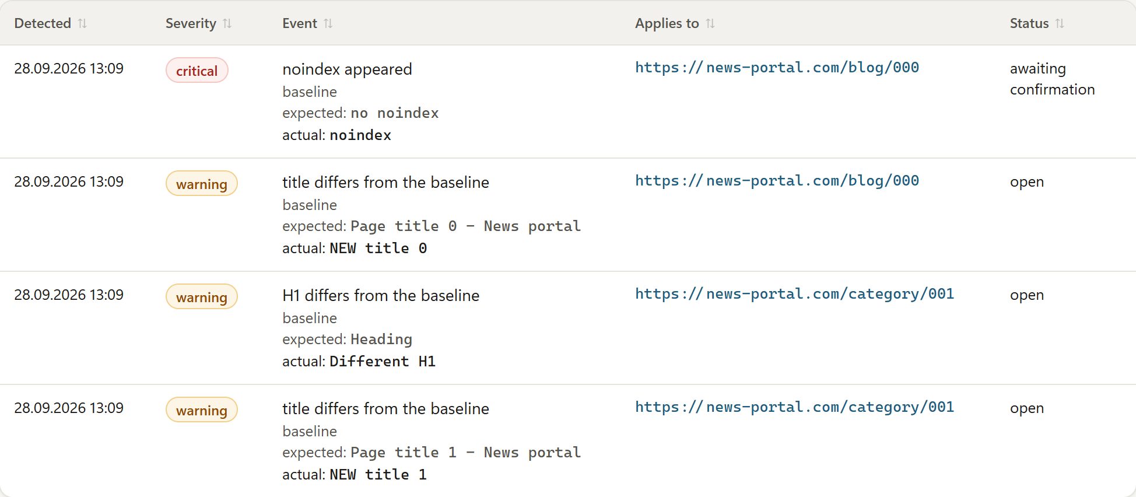Select the "noindex appeared" event title

[x=347, y=69]
